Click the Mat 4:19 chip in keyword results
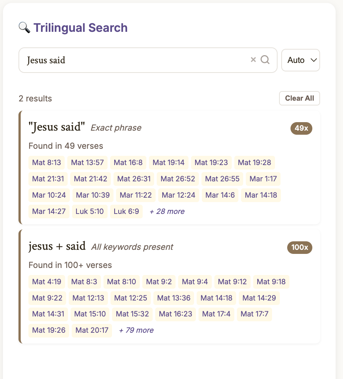This screenshot has height=379, width=343. (x=47, y=282)
